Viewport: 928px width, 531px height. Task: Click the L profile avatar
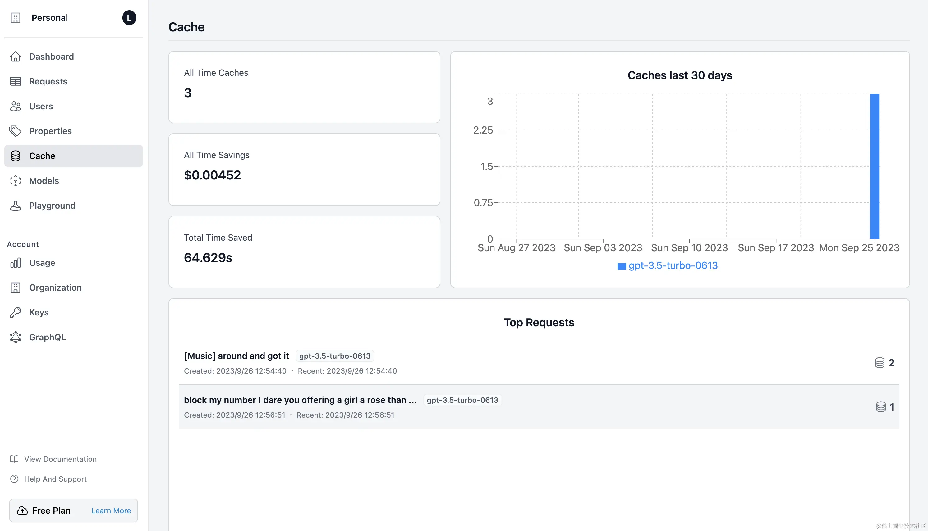point(129,18)
